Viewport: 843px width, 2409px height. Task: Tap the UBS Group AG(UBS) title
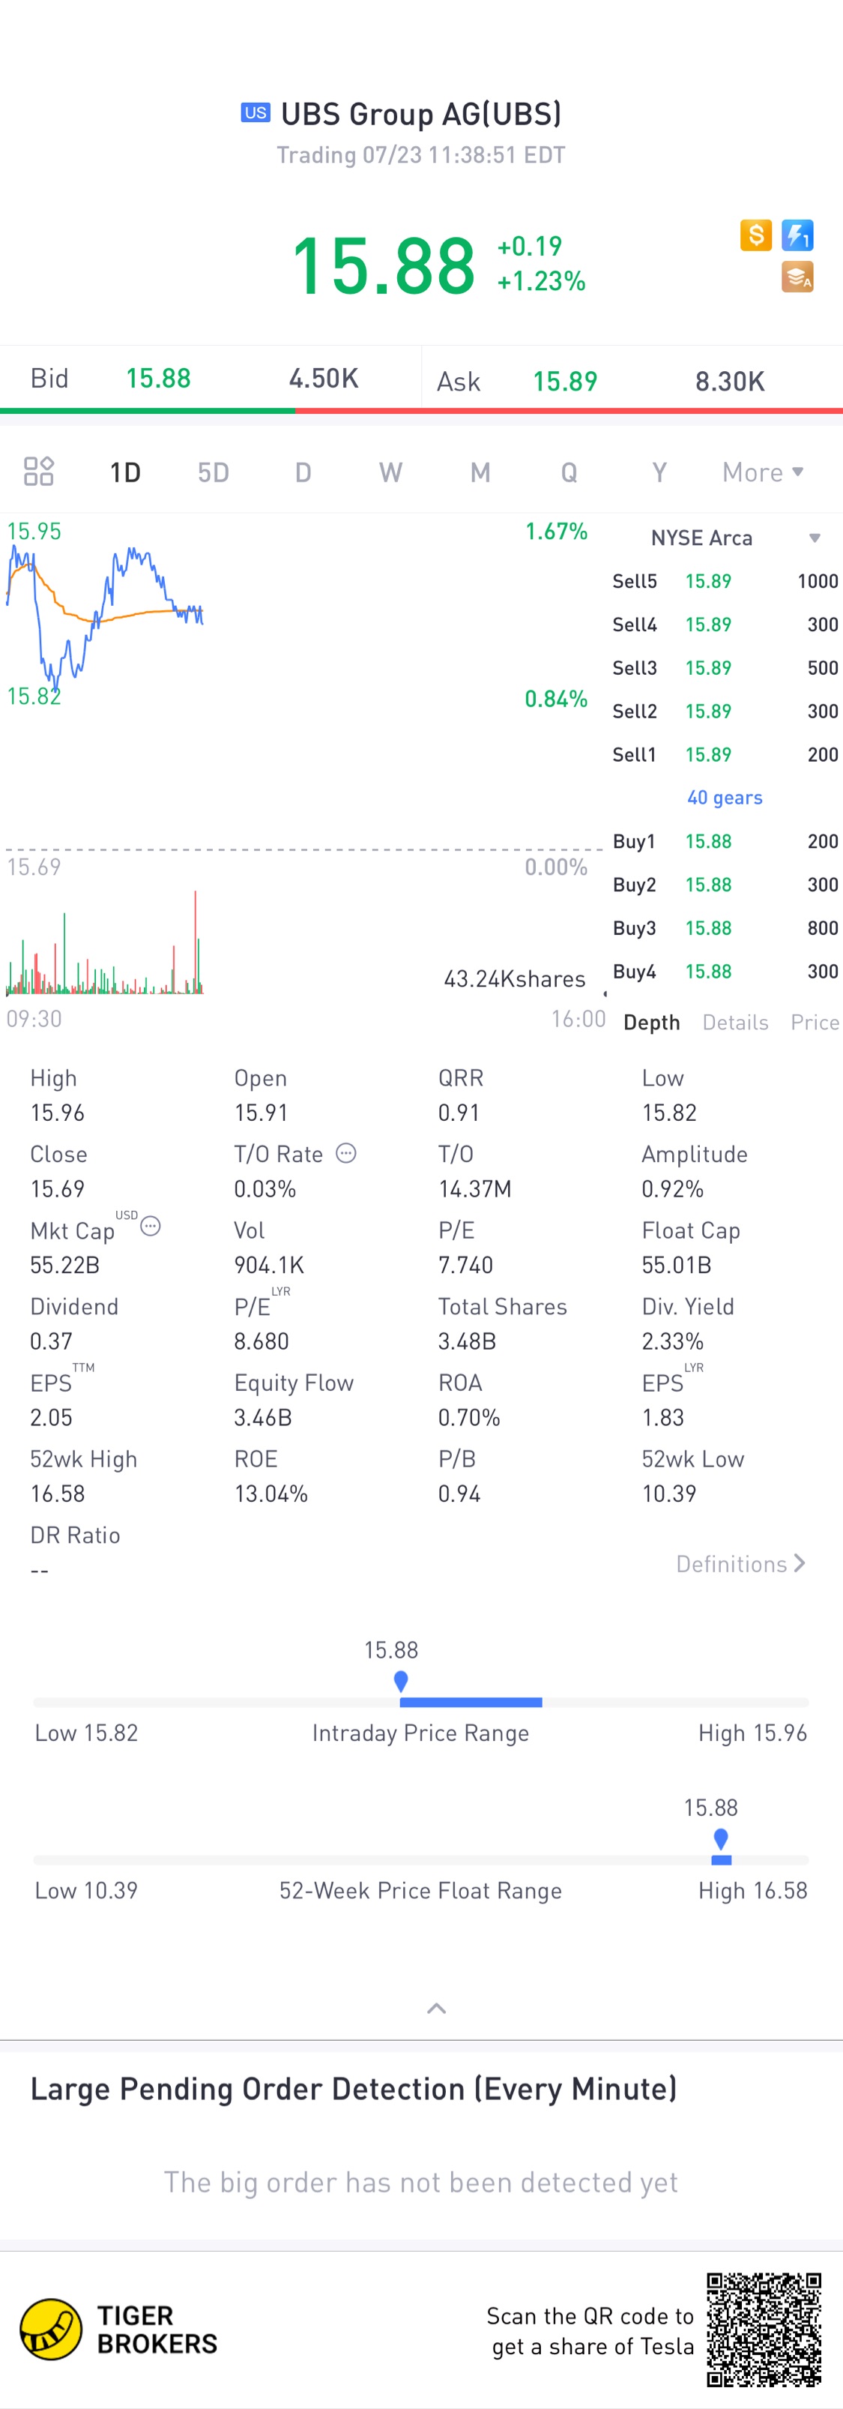click(x=421, y=114)
